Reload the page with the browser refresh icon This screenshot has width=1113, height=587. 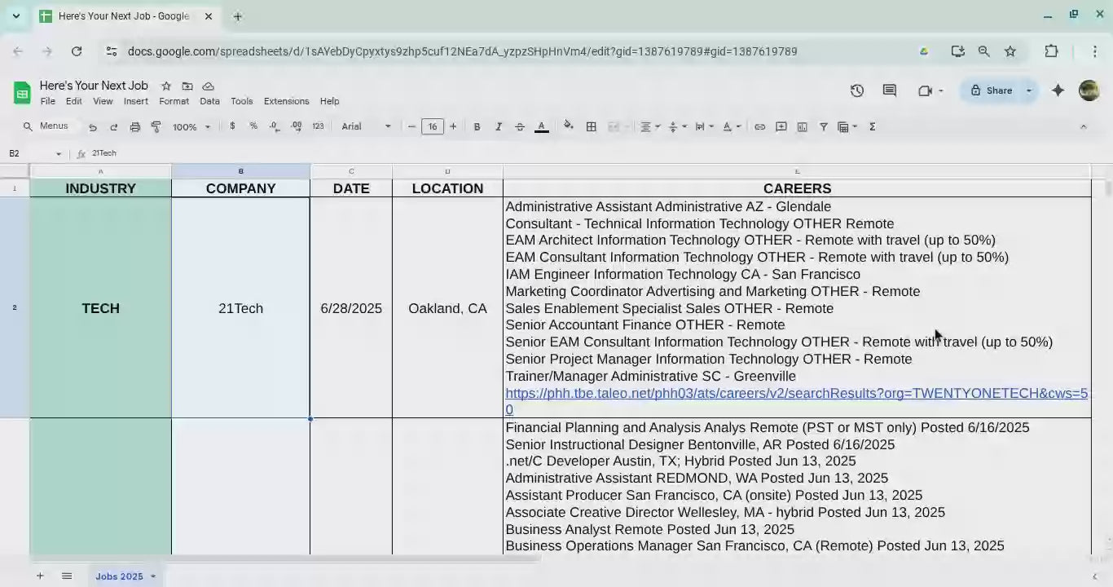(77, 51)
